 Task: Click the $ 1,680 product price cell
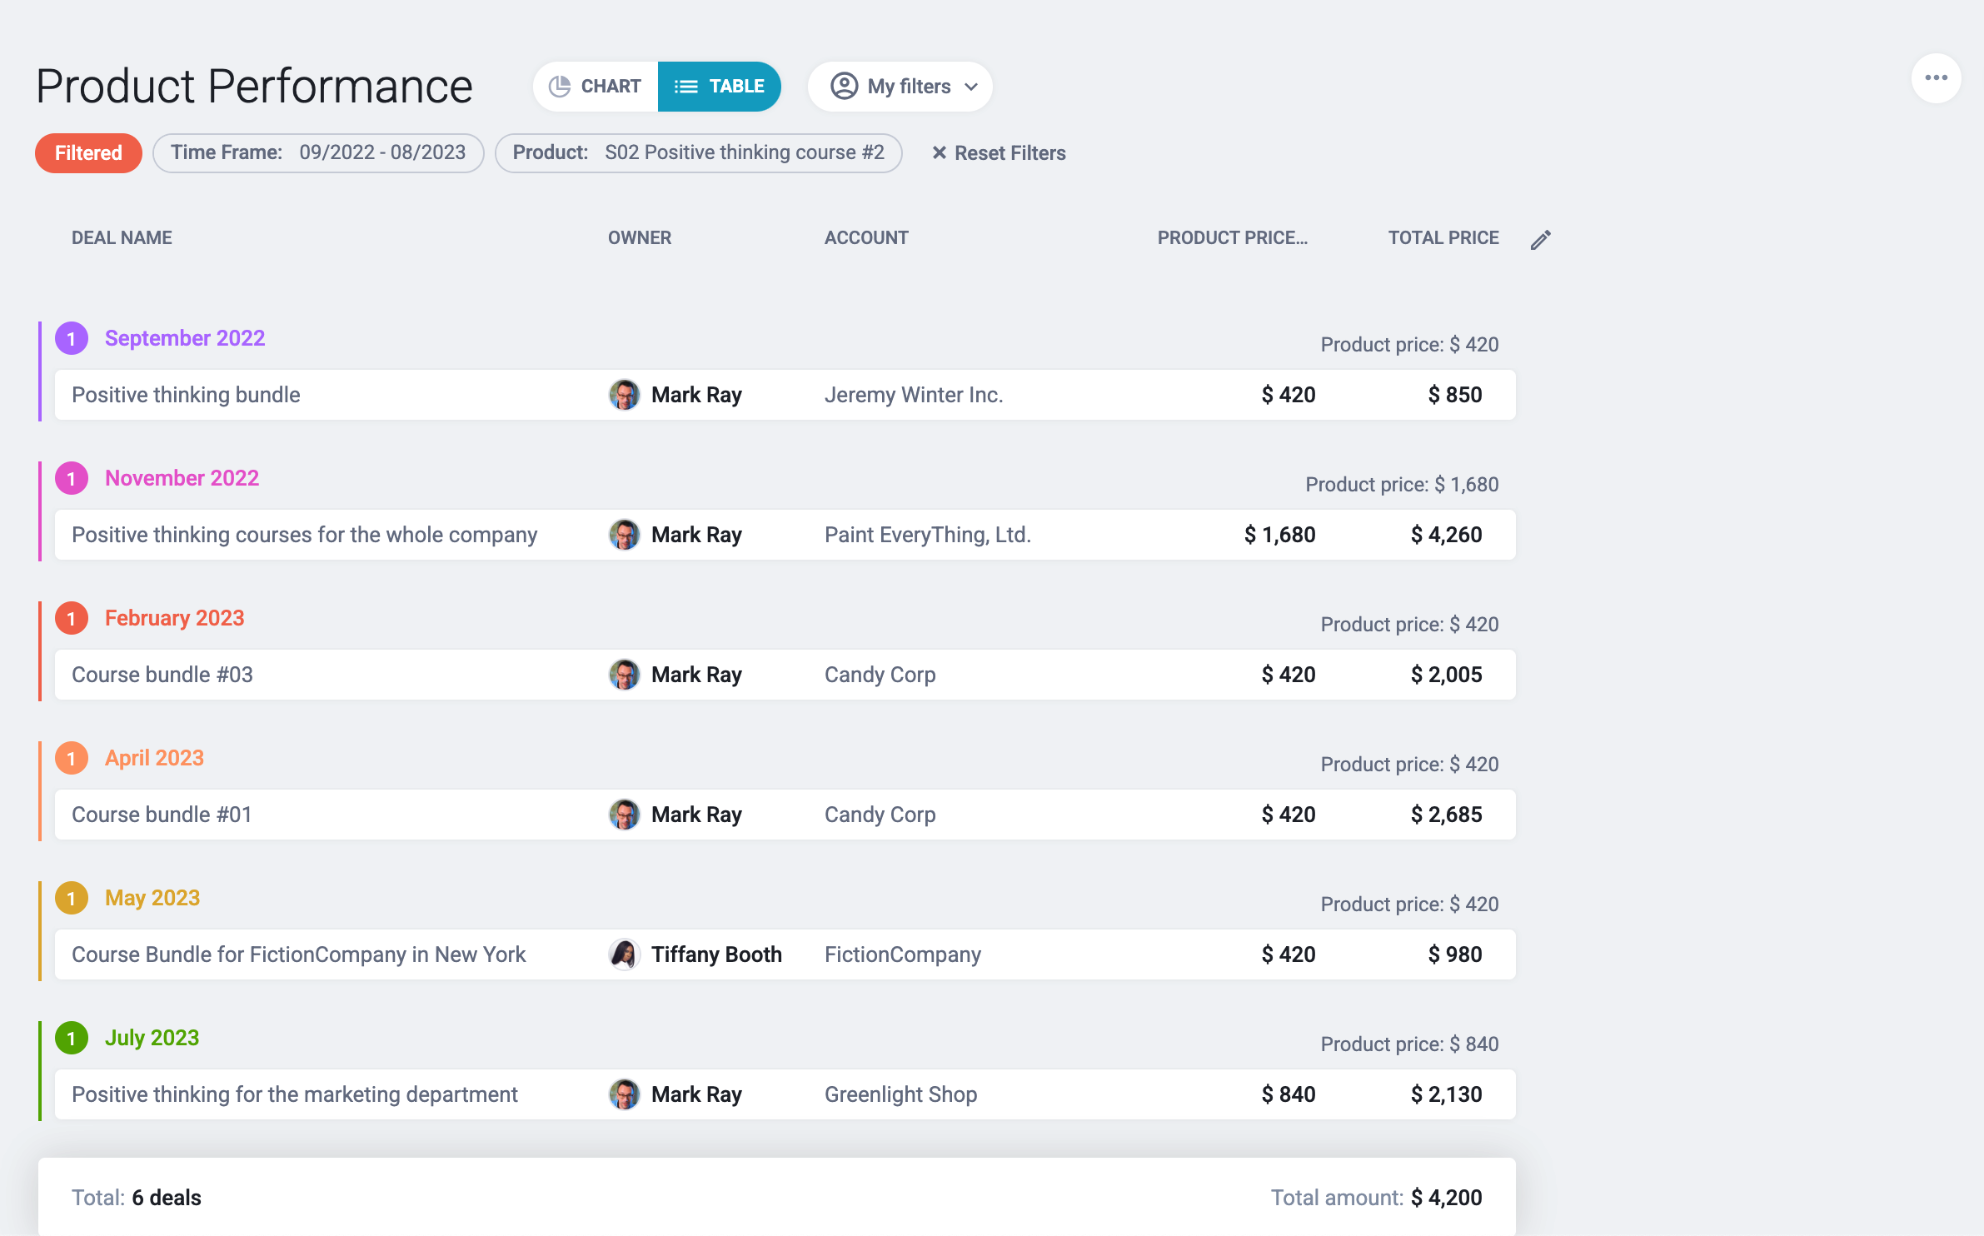(x=1280, y=535)
